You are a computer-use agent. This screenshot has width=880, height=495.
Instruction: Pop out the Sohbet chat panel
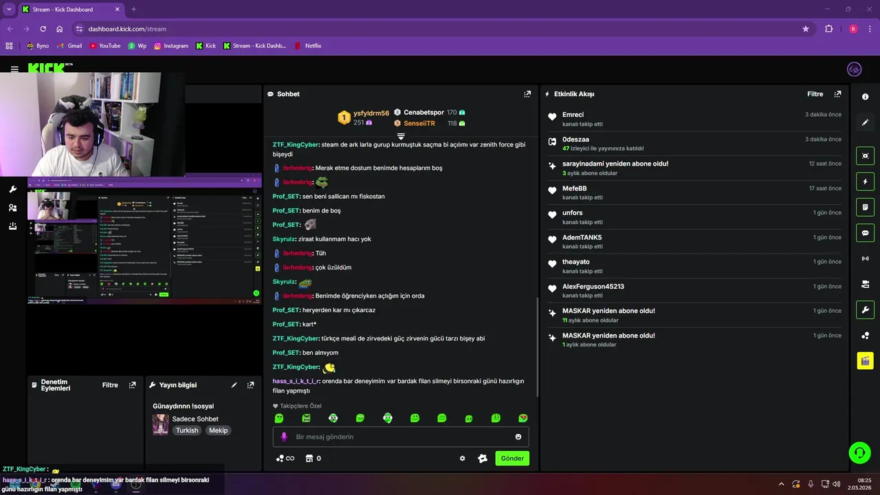(x=527, y=94)
